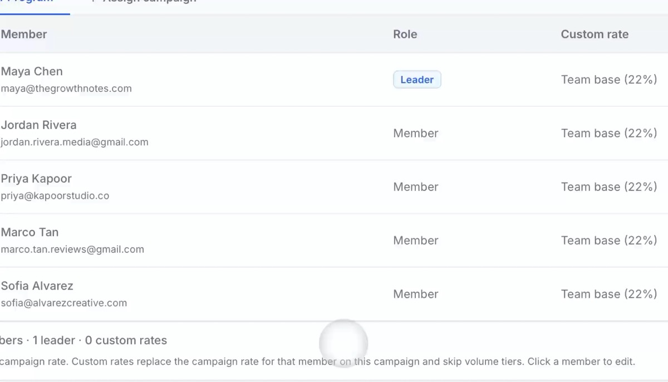Select the Marco Tan member name
Screen dimensions: 668x382
pyautogui.click(x=30, y=232)
